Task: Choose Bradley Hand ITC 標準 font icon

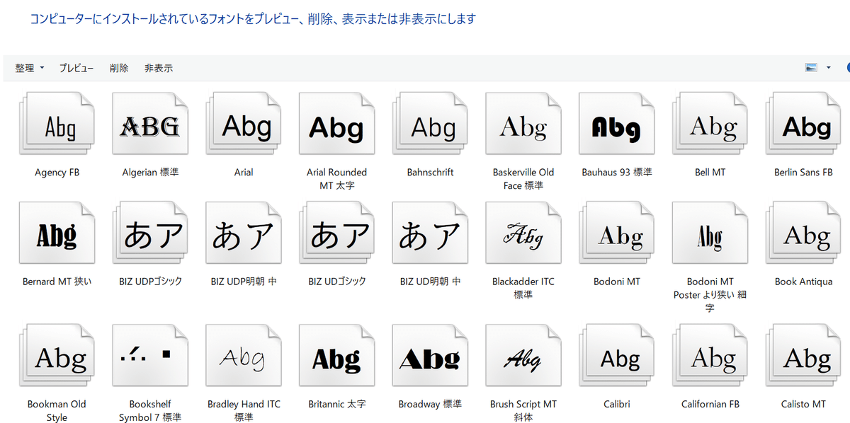Action: tap(244, 356)
